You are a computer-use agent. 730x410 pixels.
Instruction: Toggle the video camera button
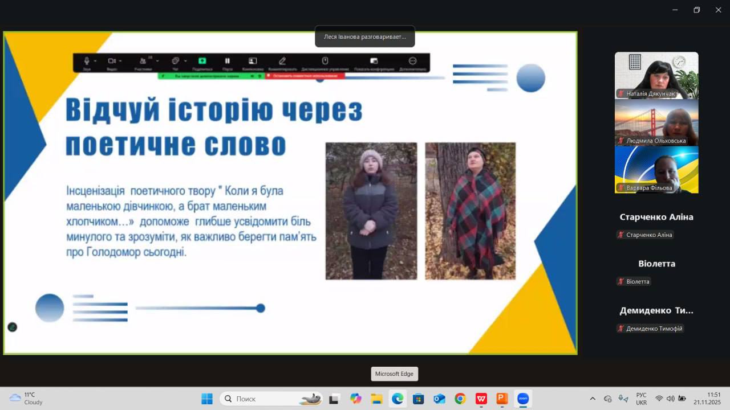(112, 60)
